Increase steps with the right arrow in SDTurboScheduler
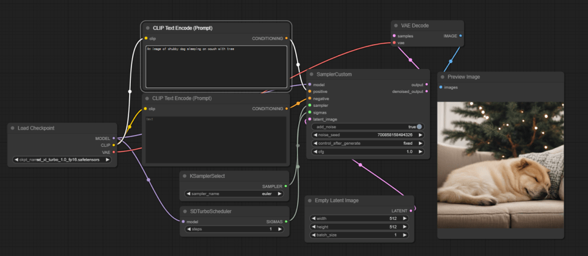588x256 pixels. click(x=280, y=229)
